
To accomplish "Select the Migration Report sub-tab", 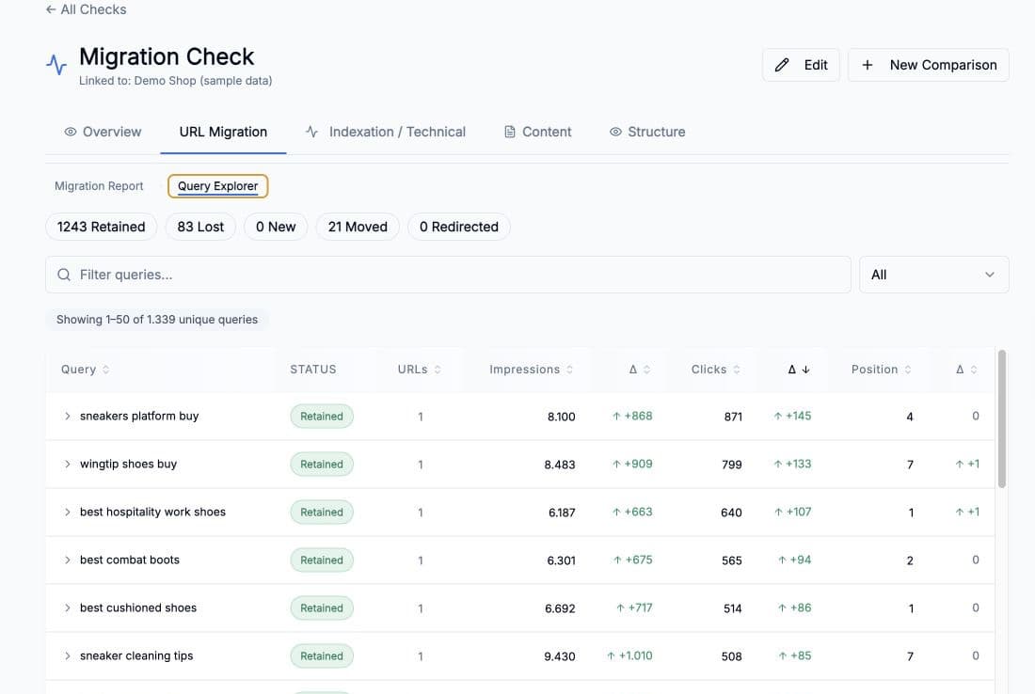I will (99, 186).
